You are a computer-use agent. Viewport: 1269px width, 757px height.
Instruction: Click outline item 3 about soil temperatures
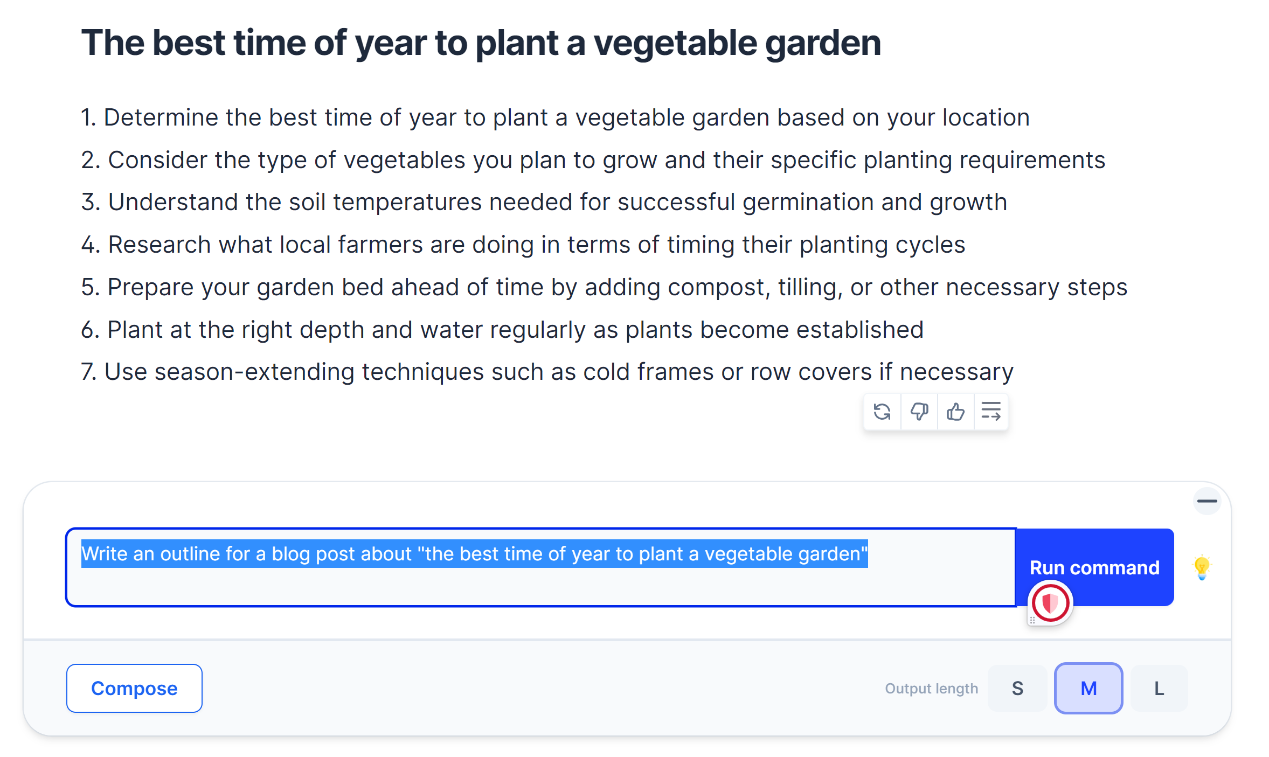pos(544,203)
